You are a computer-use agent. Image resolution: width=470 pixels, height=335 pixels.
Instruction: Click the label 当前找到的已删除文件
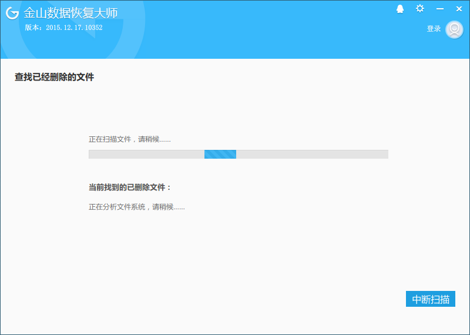tap(129, 187)
